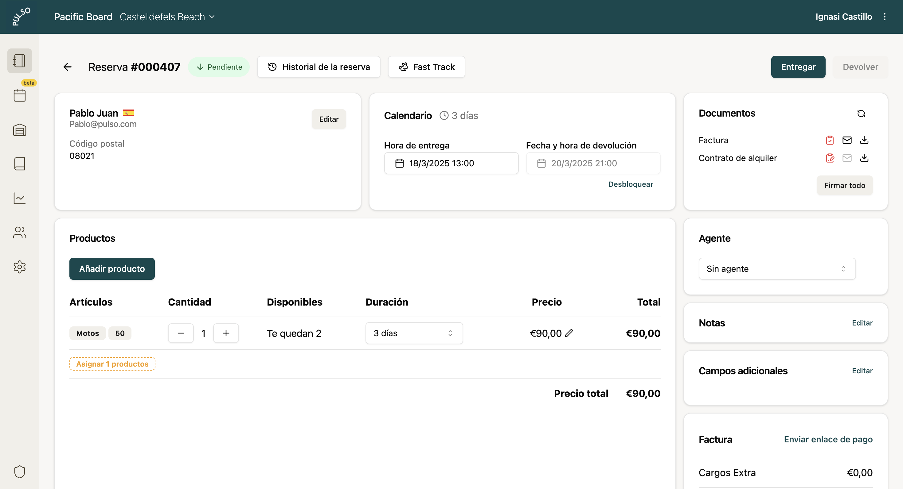Refresh documents with the sync icon

click(861, 114)
